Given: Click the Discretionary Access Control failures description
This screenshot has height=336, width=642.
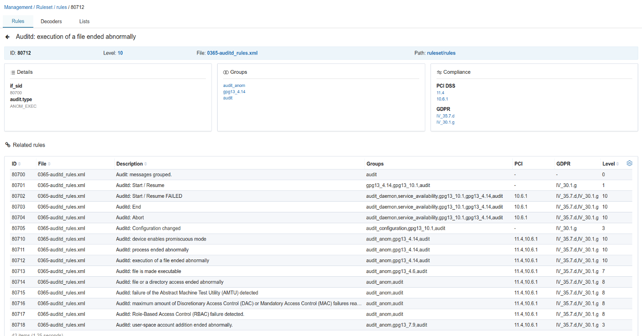Looking at the screenshot, I should coord(239,304).
